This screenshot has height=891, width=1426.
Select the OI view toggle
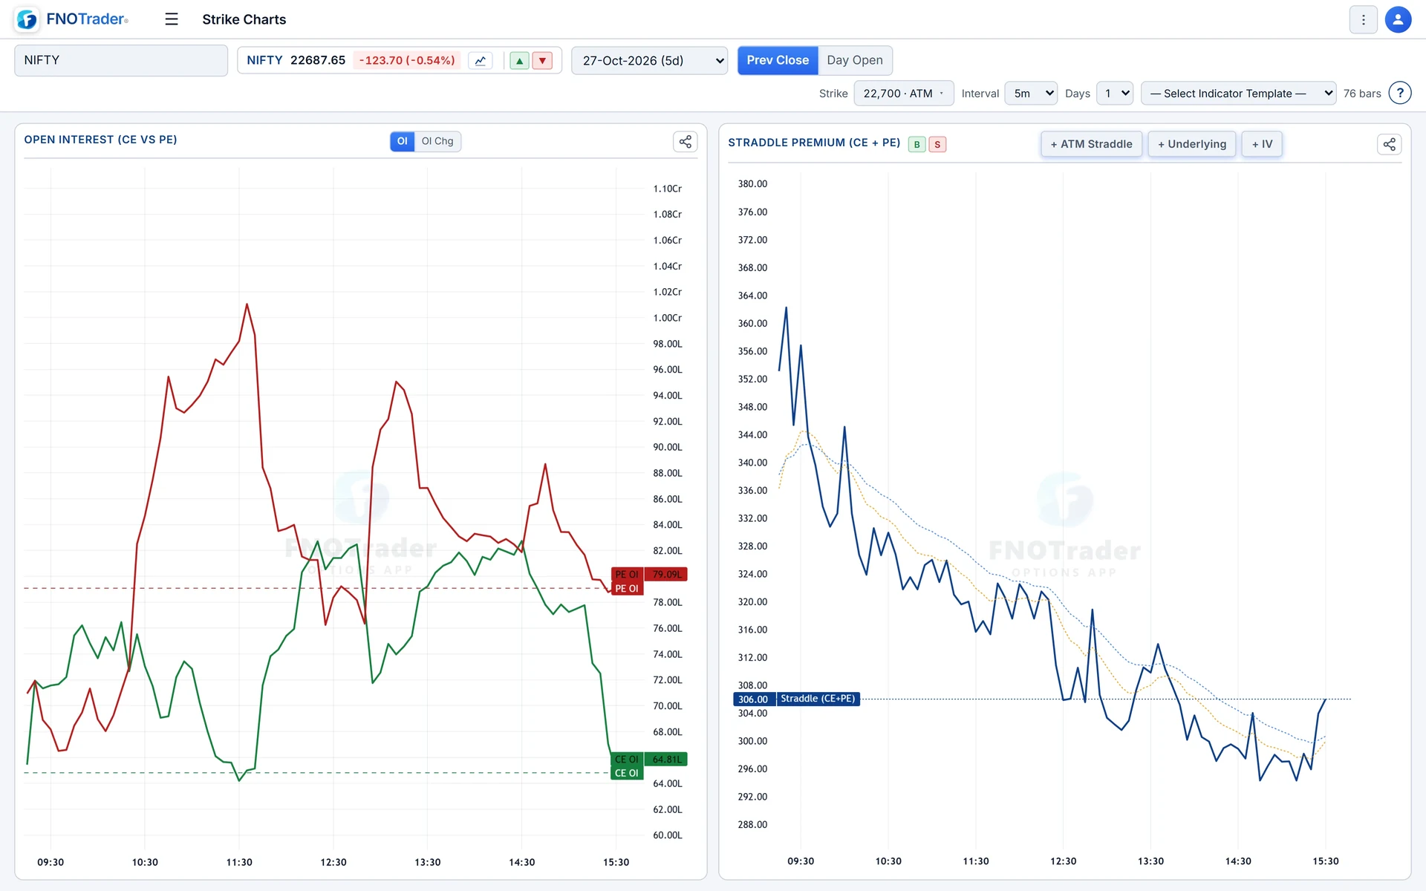[402, 141]
